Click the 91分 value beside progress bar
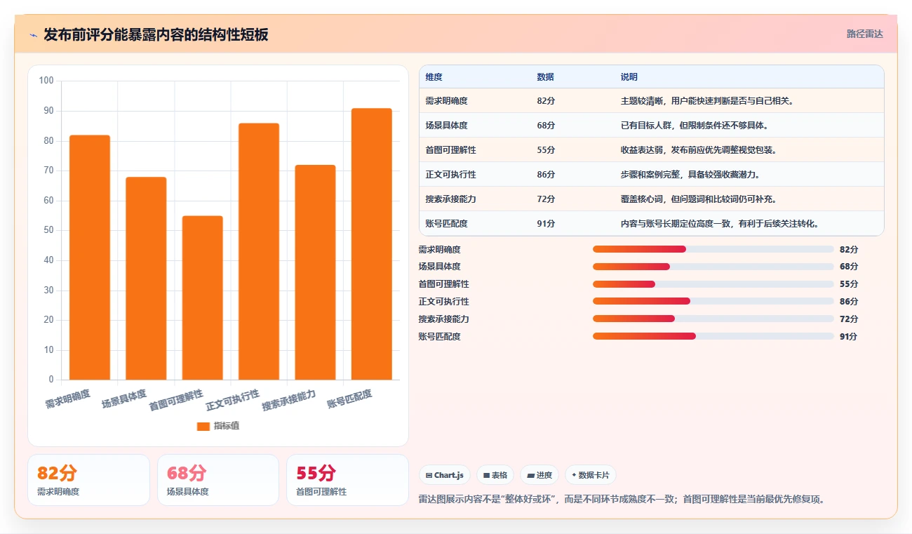912x534 pixels. pyautogui.click(x=848, y=336)
